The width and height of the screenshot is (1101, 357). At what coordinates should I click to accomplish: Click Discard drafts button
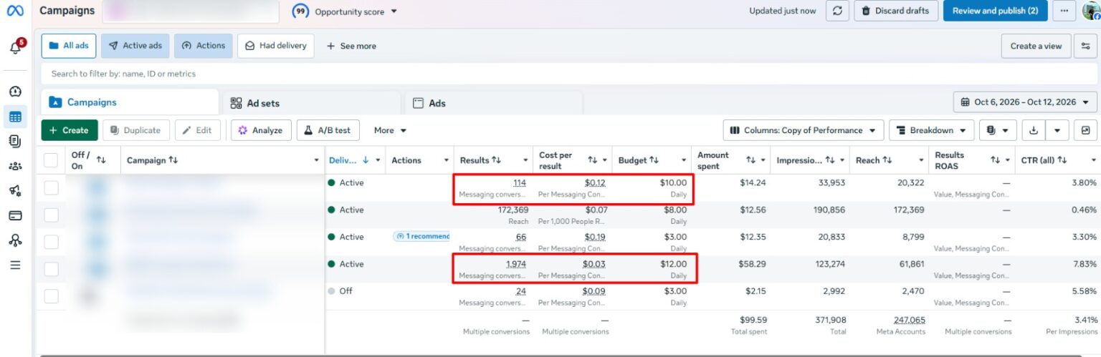(x=896, y=11)
